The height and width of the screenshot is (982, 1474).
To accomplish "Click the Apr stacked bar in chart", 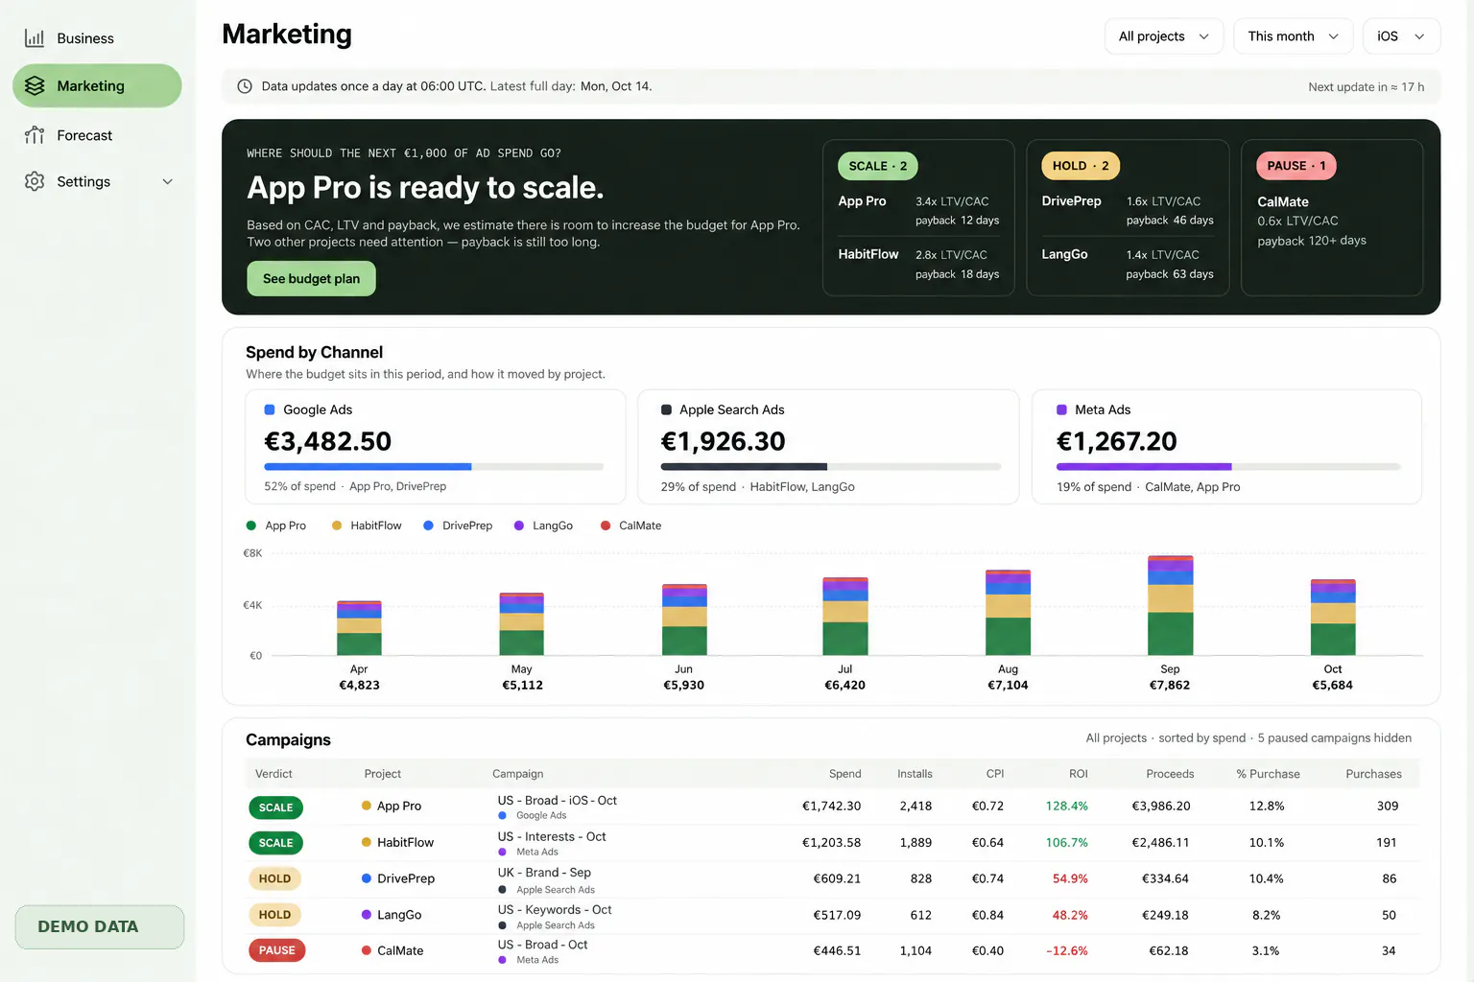I will [x=359, y=628].
